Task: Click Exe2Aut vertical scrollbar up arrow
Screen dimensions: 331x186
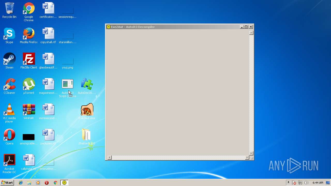Action: pyautogui.click(x=251, y=33)
